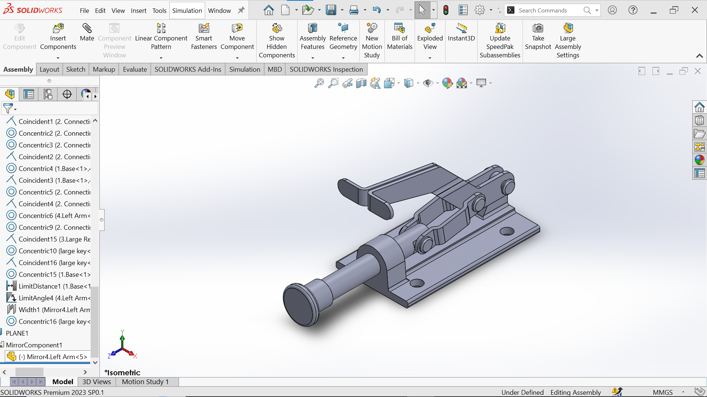
Task: Open the Exploded View dropdown arrow
Action: (430, 58)
